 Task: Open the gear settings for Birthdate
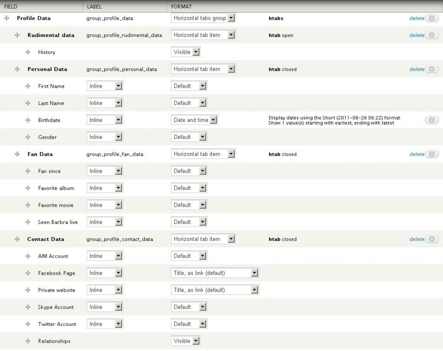click(432, 120)
